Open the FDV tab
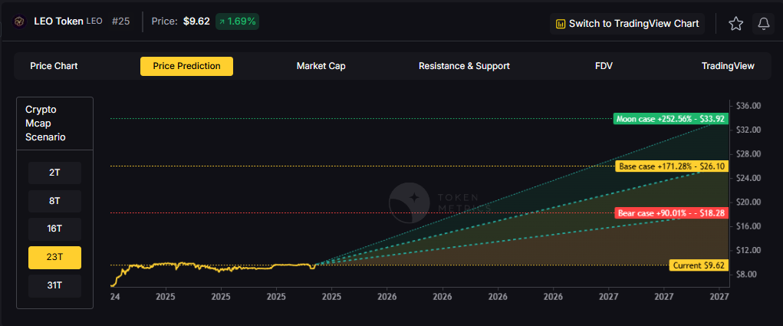783x326 pixels. point(604,66)
